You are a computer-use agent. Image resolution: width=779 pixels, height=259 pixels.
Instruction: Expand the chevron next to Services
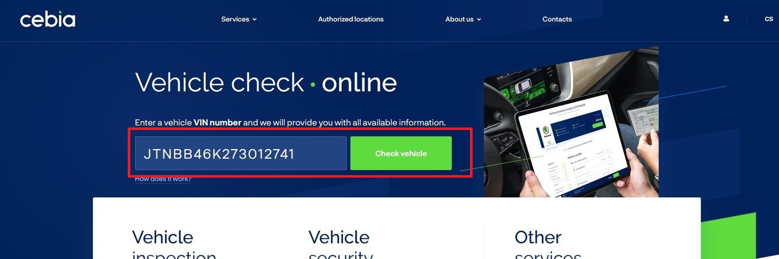(x=254, y=20)
